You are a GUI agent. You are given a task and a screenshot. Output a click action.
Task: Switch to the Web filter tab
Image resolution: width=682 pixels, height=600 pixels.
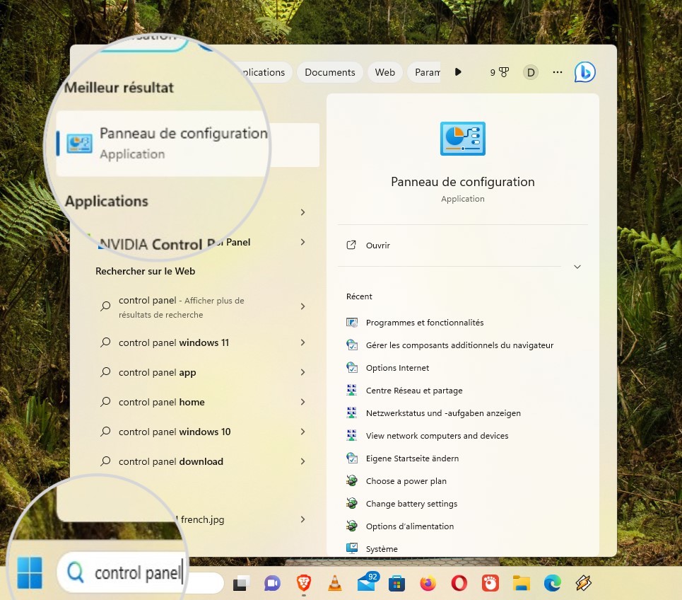[385, 72]
